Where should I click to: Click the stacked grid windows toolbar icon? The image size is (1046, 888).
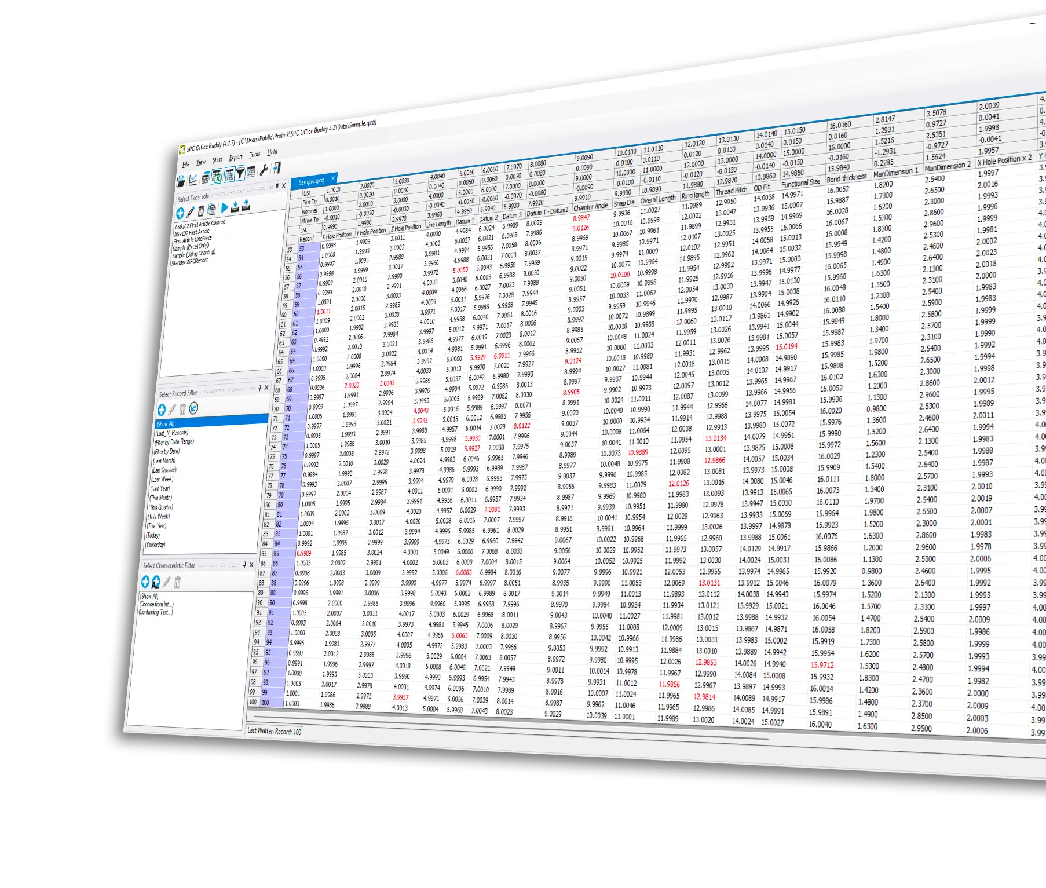tap(206, 178)
